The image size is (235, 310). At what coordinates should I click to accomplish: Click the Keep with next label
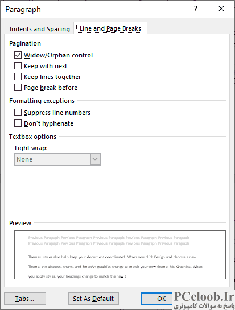pos(46,66)
